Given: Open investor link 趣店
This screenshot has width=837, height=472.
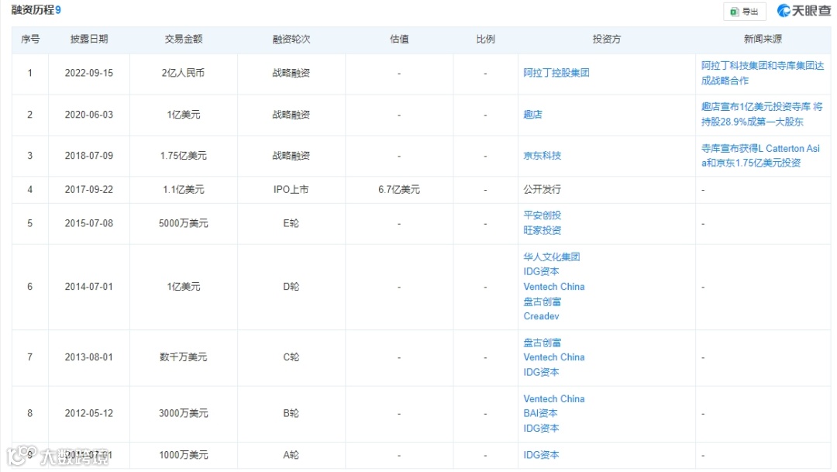Looking at the screenshot, I should pos(532,114).
